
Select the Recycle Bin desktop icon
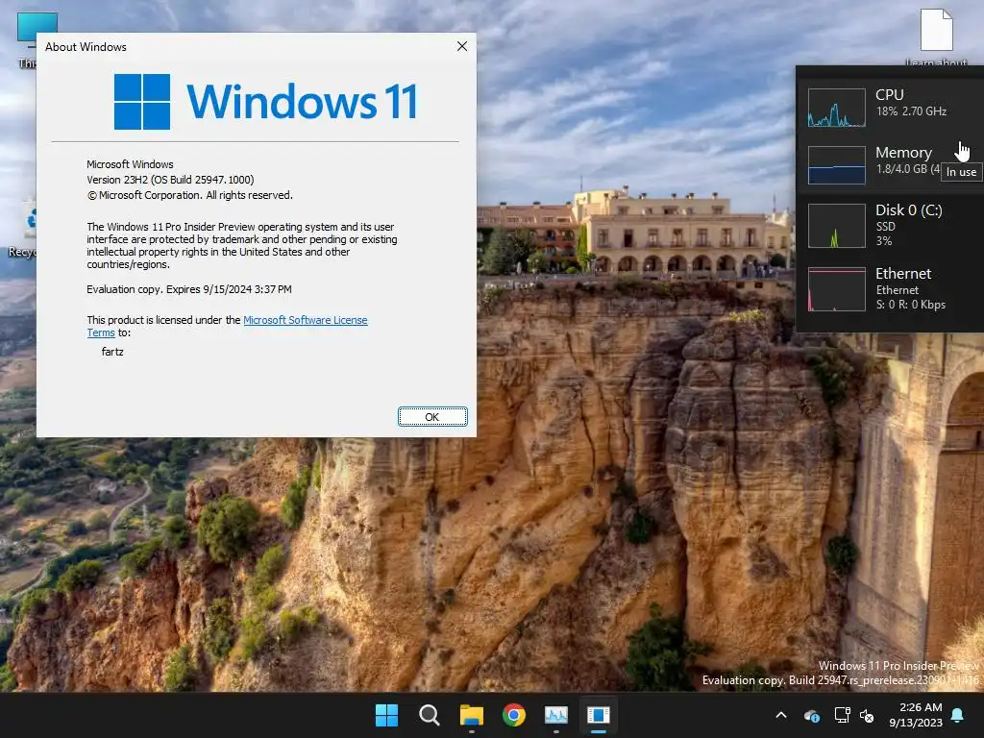[22, 230]
